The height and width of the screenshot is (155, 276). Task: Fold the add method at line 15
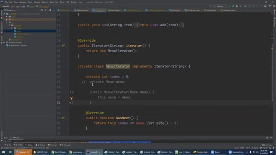tap(68, 25)
